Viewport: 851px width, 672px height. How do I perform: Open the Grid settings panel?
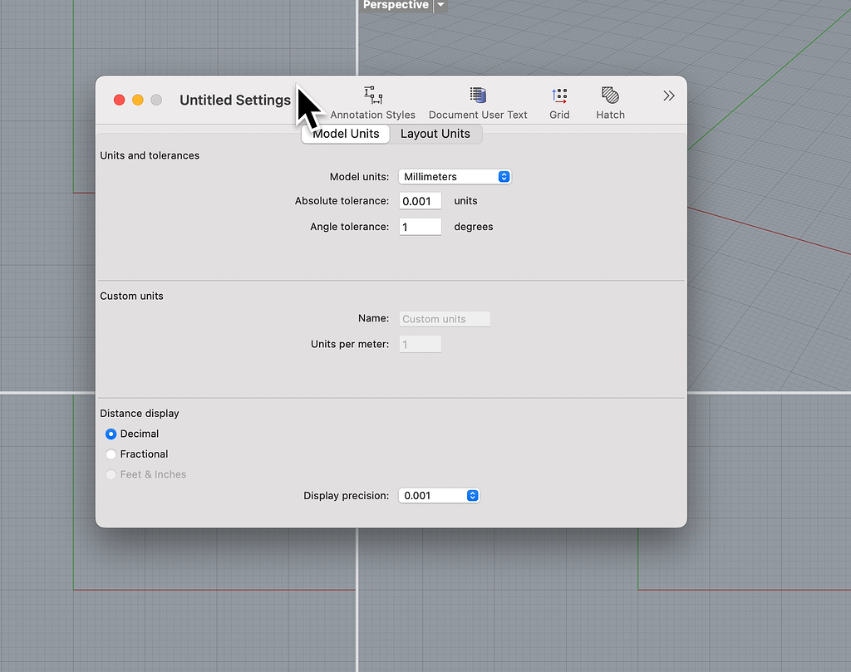pos(559,101)
